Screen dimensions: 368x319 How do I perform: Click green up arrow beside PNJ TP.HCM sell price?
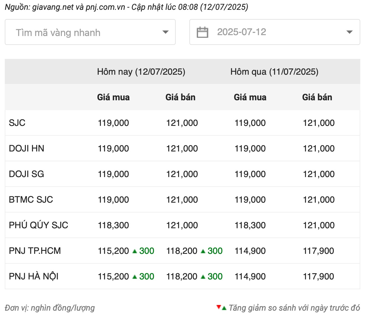[x=203, y=251]
